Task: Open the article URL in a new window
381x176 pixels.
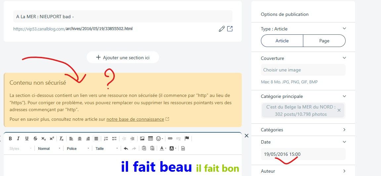Action: [x=230, y=29]
